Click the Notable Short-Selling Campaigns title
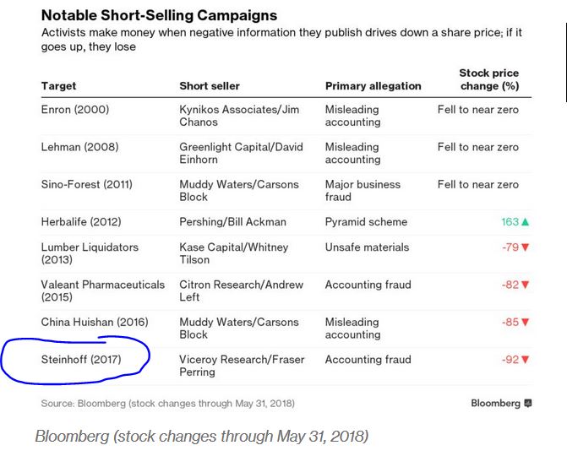The width and height of the screenshot is (567, 467). tap(159, 15)
